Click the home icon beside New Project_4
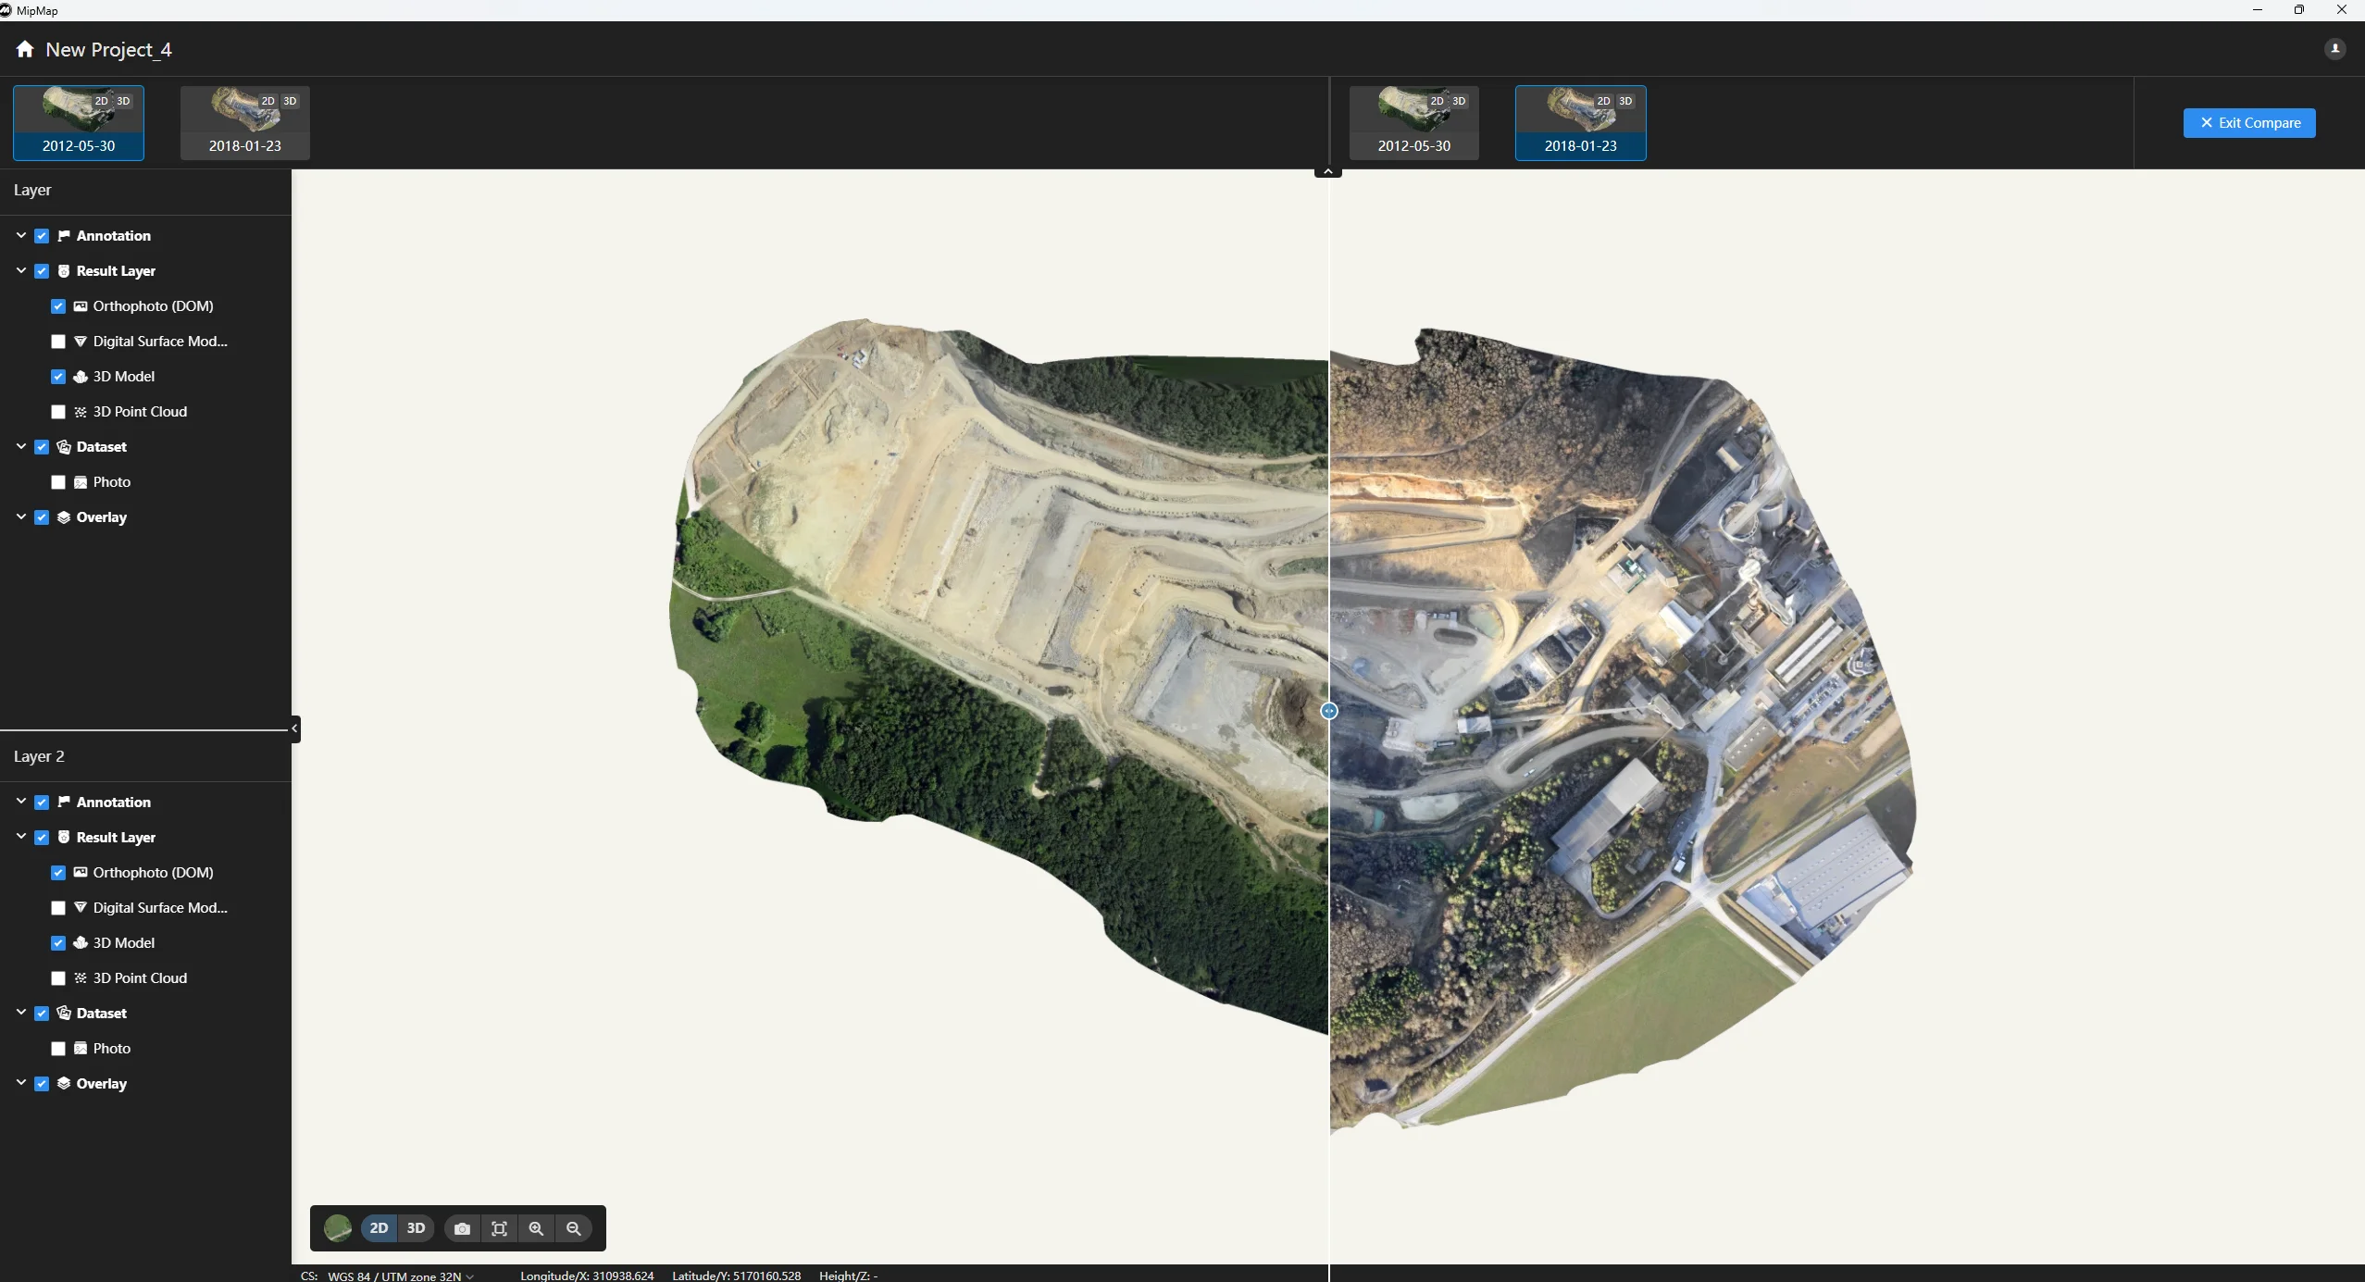This screenshot has height=1282, width=2365. click(25, 49)
